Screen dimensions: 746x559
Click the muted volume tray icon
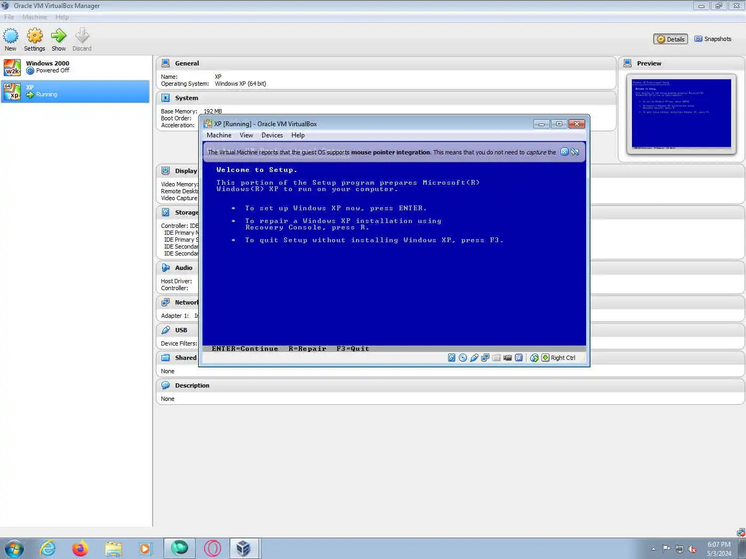pyautogui.click(x=692, y=549)
